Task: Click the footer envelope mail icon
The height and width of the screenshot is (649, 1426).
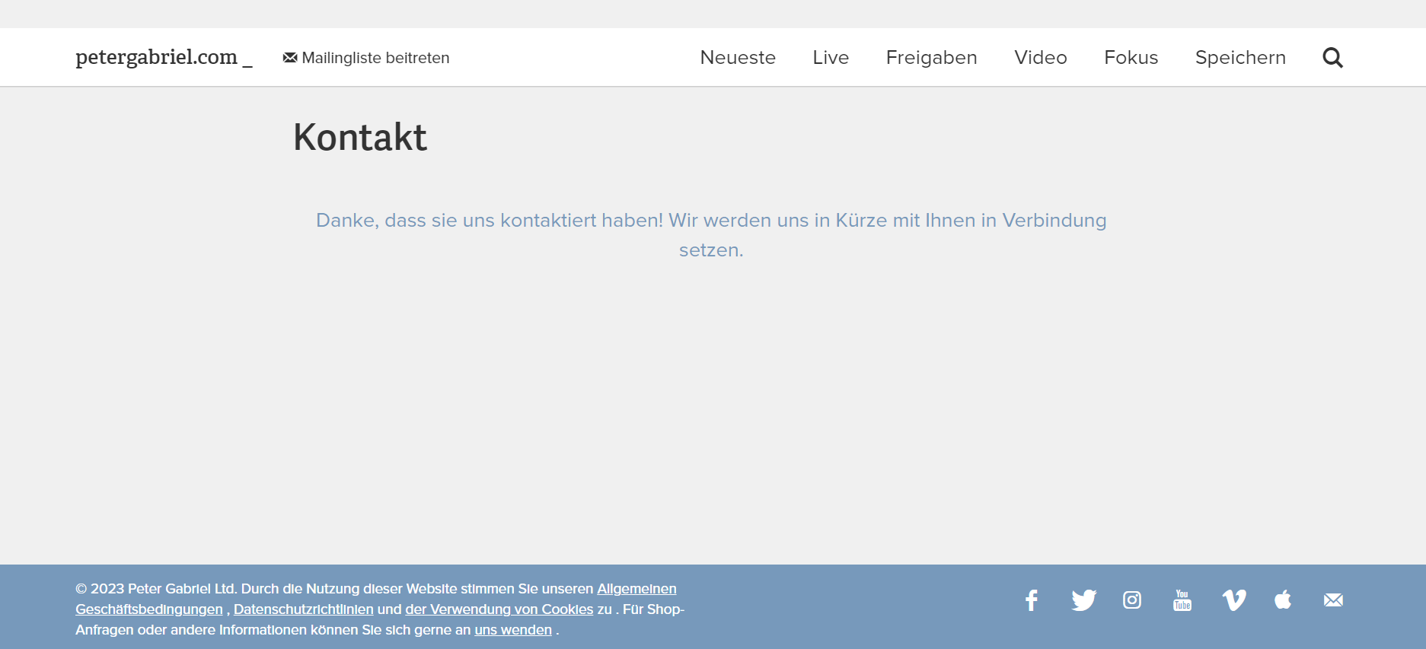Action: coord(1333,600)
